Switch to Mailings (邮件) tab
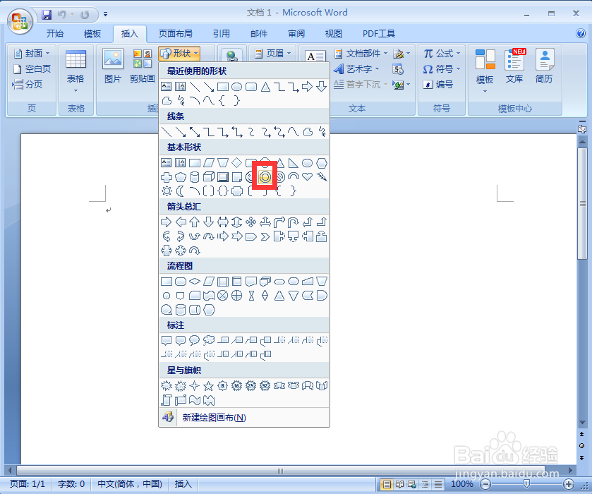 pos(259,34)
